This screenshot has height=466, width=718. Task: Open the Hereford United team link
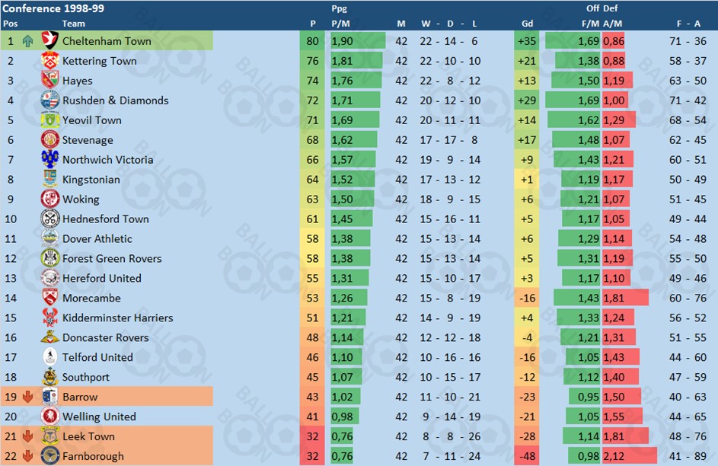tap(102, 279)
